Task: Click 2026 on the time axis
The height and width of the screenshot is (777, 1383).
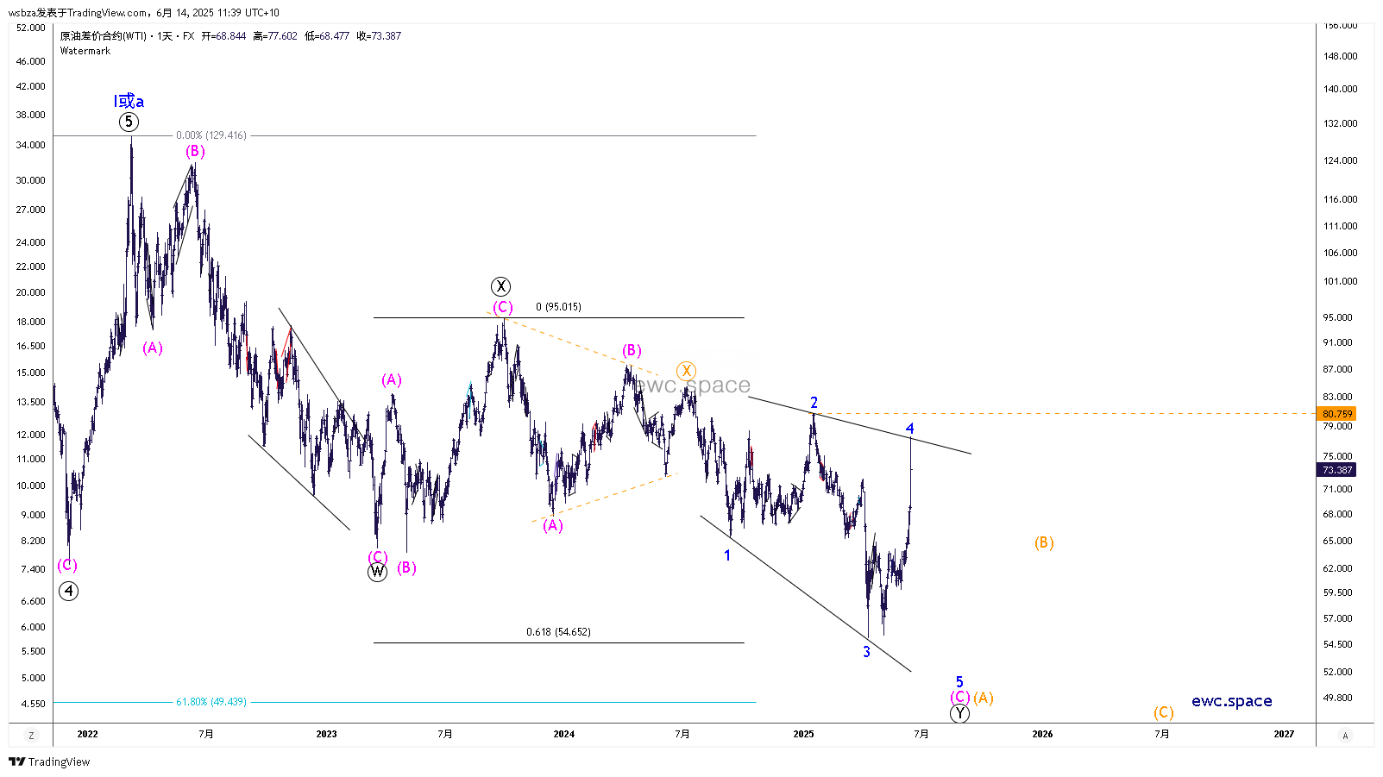Action: (1042, 734)
